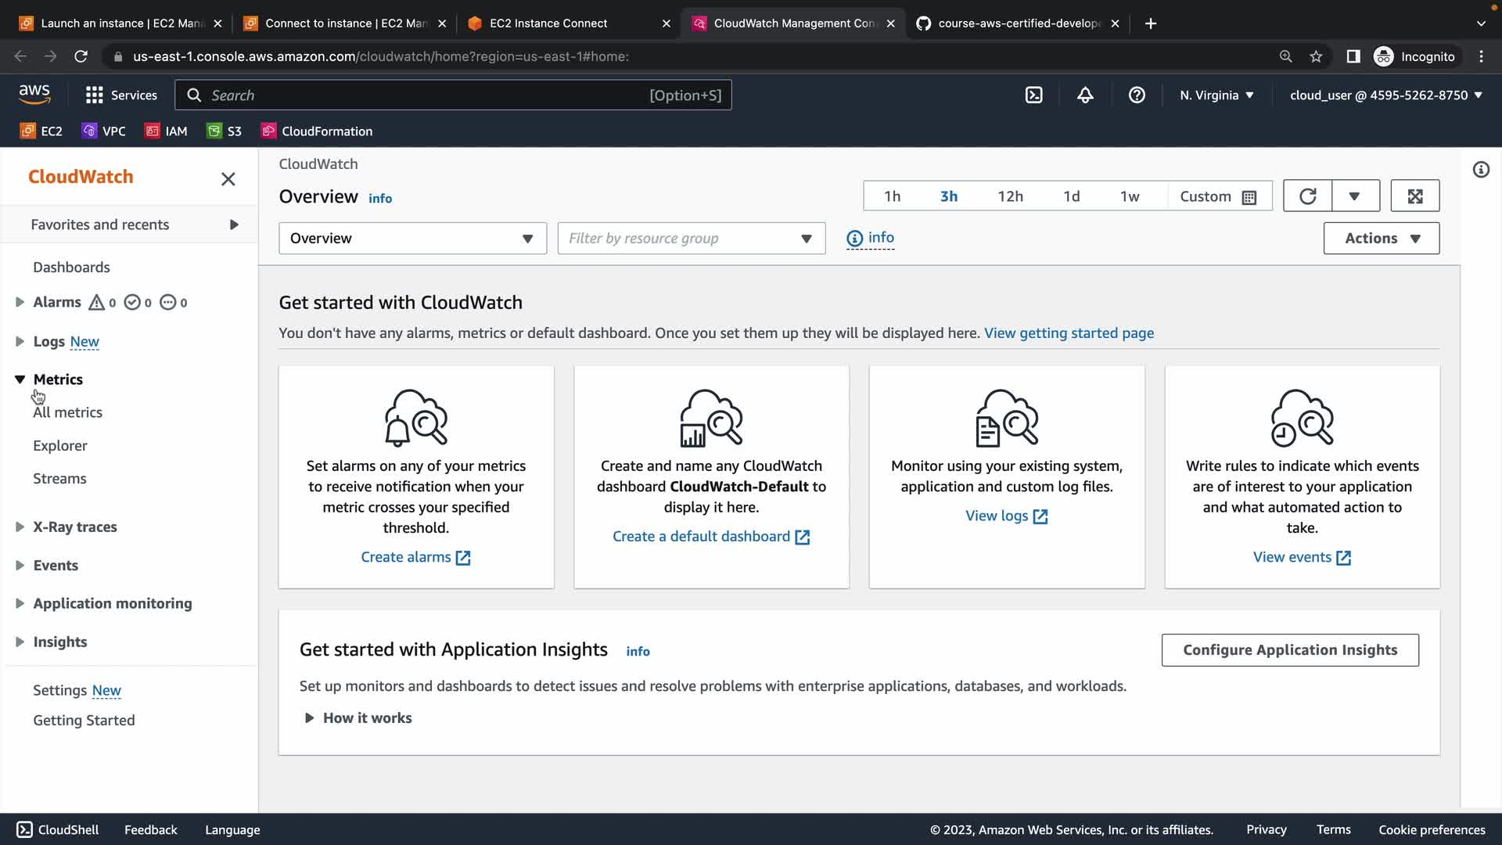Select the 1w time range

click(1129, 196)
